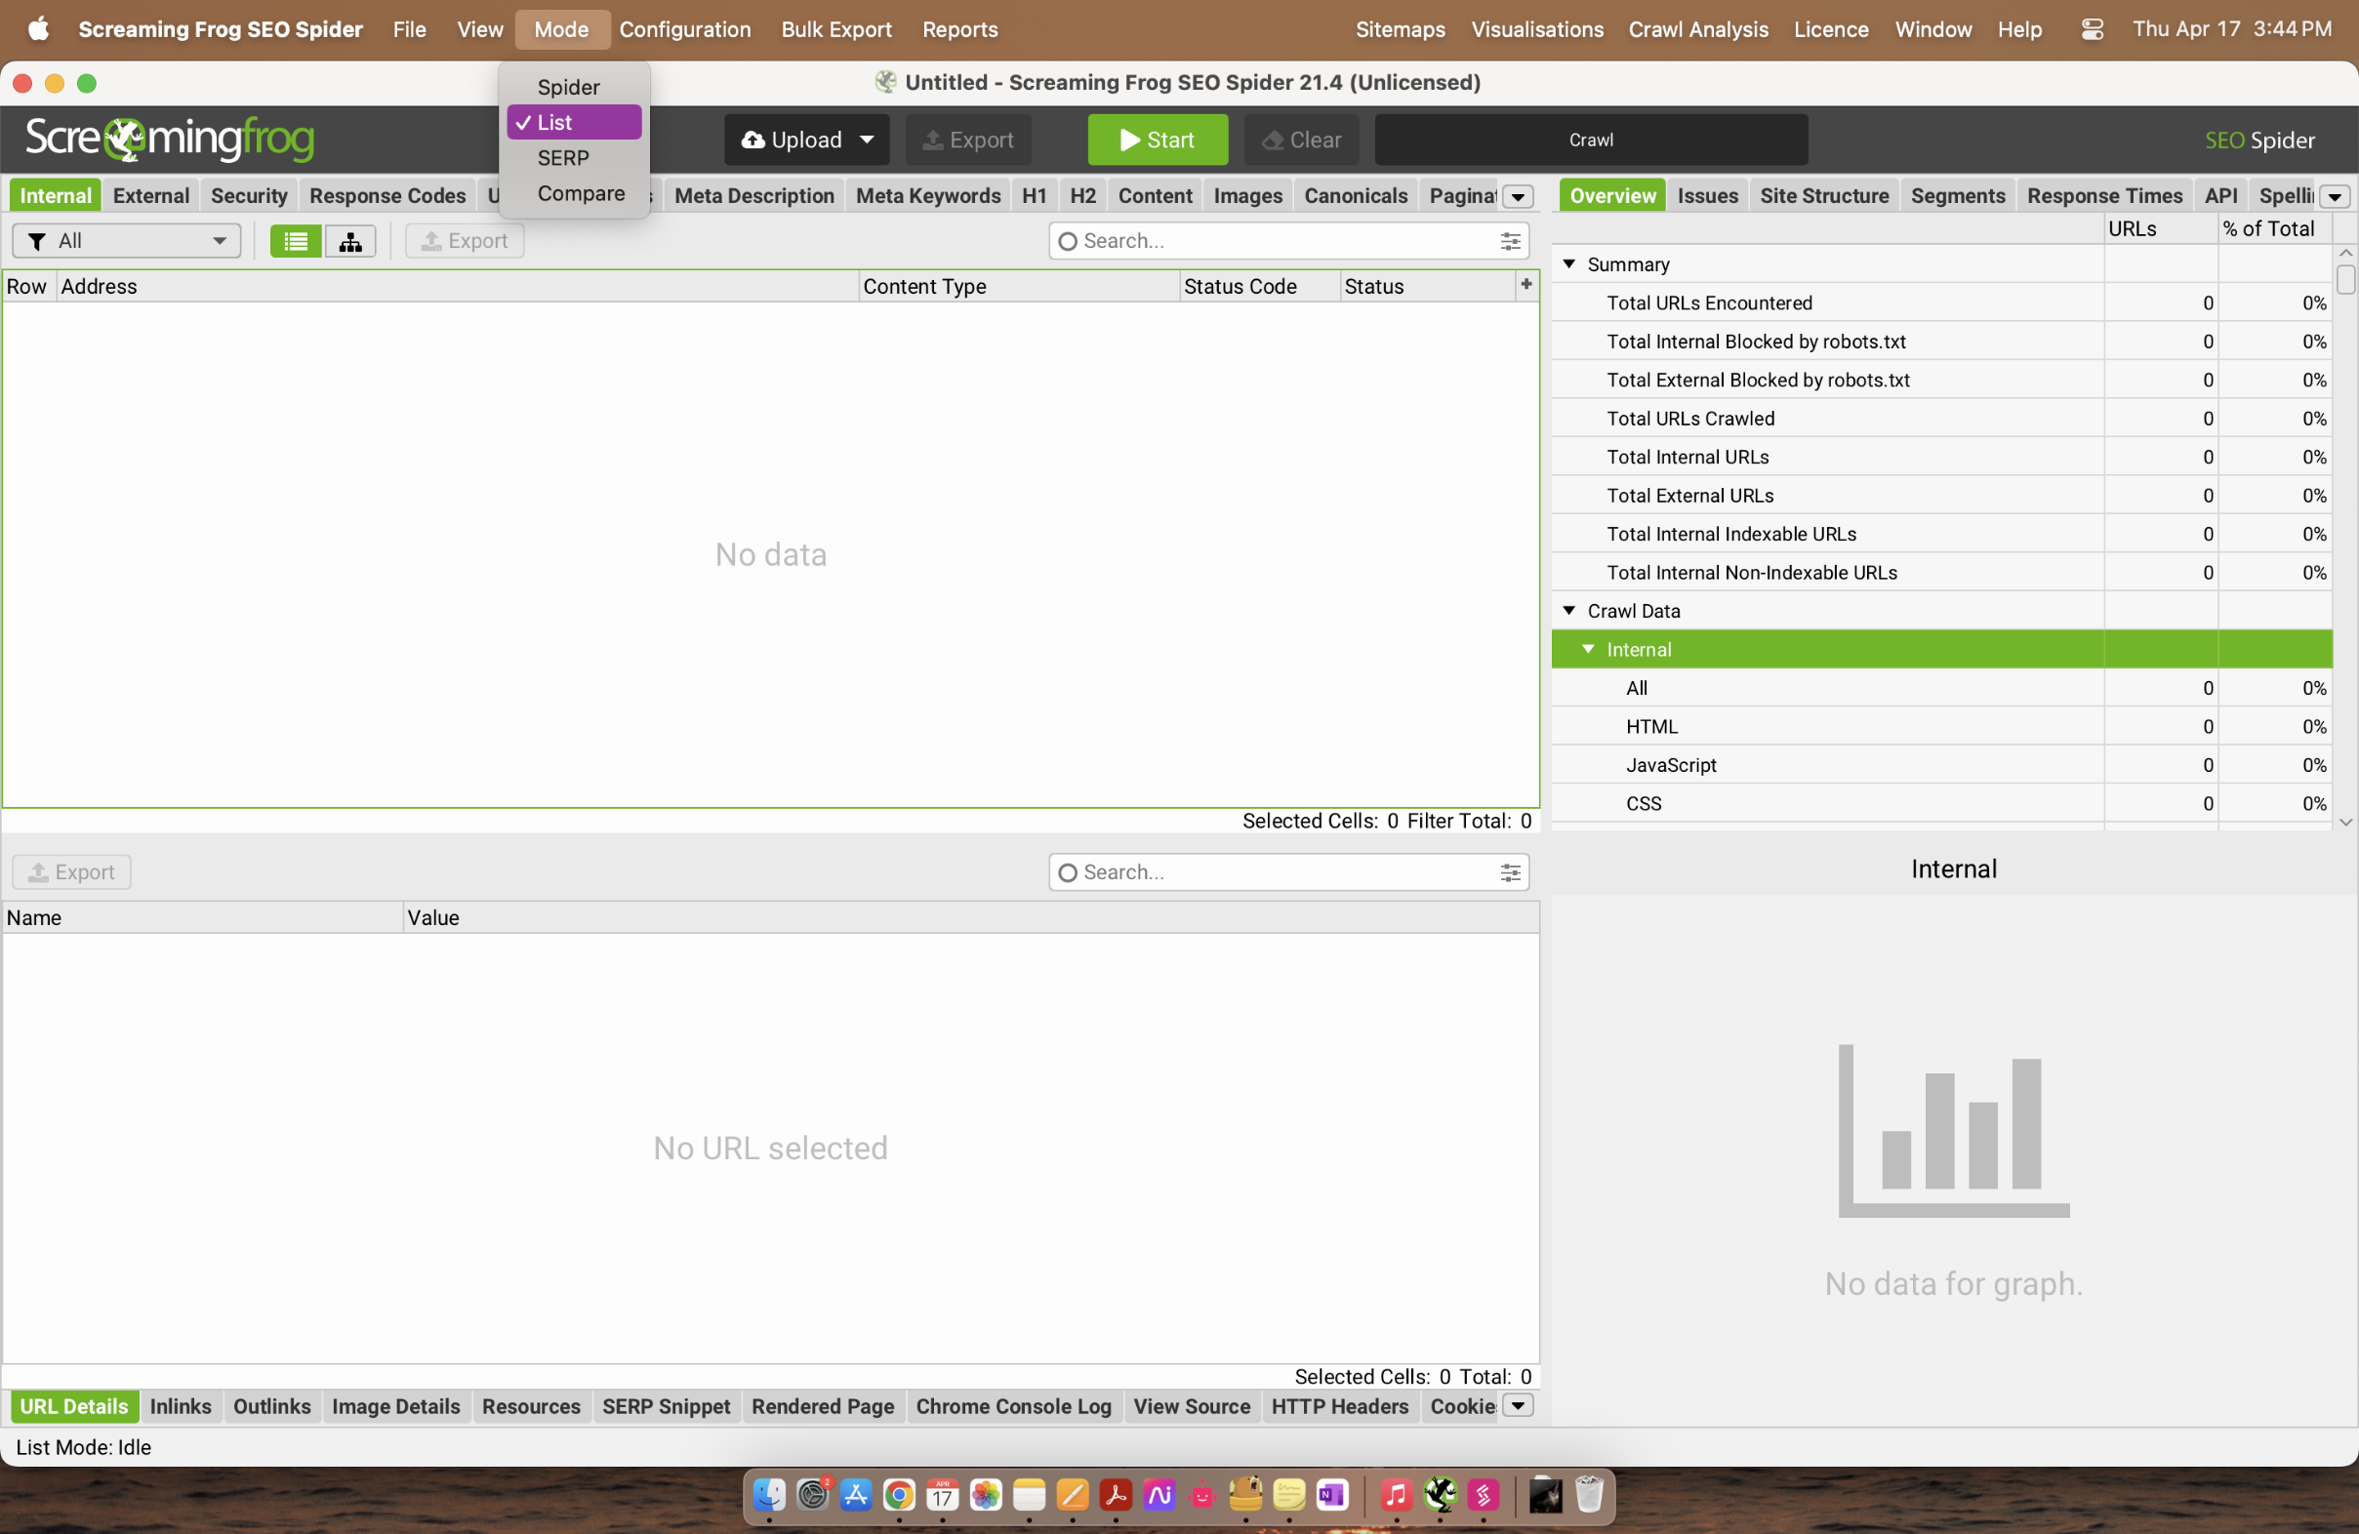The width and height of the screenshot is (2359, 1534).
Task: Open Upload dropdown arrow
Action: tap(868, 140)
